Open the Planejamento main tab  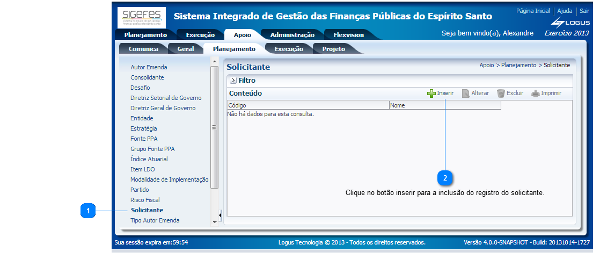145,35
